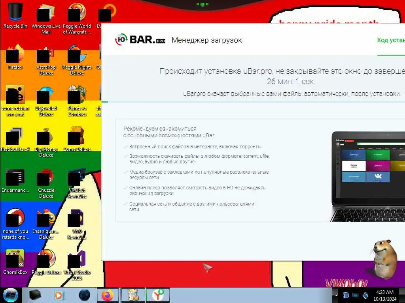This screenshot has width=405, height=303.
Task: Select the Peggle Deluxe desktop icon
Action: (46, 262)
